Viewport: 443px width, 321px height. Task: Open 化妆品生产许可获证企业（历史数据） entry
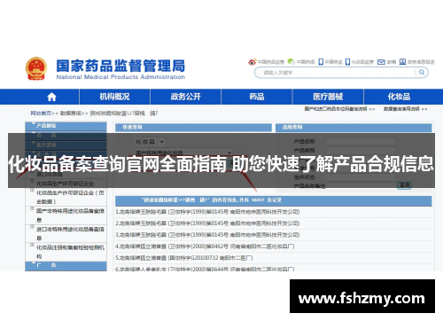coord(70,197)
